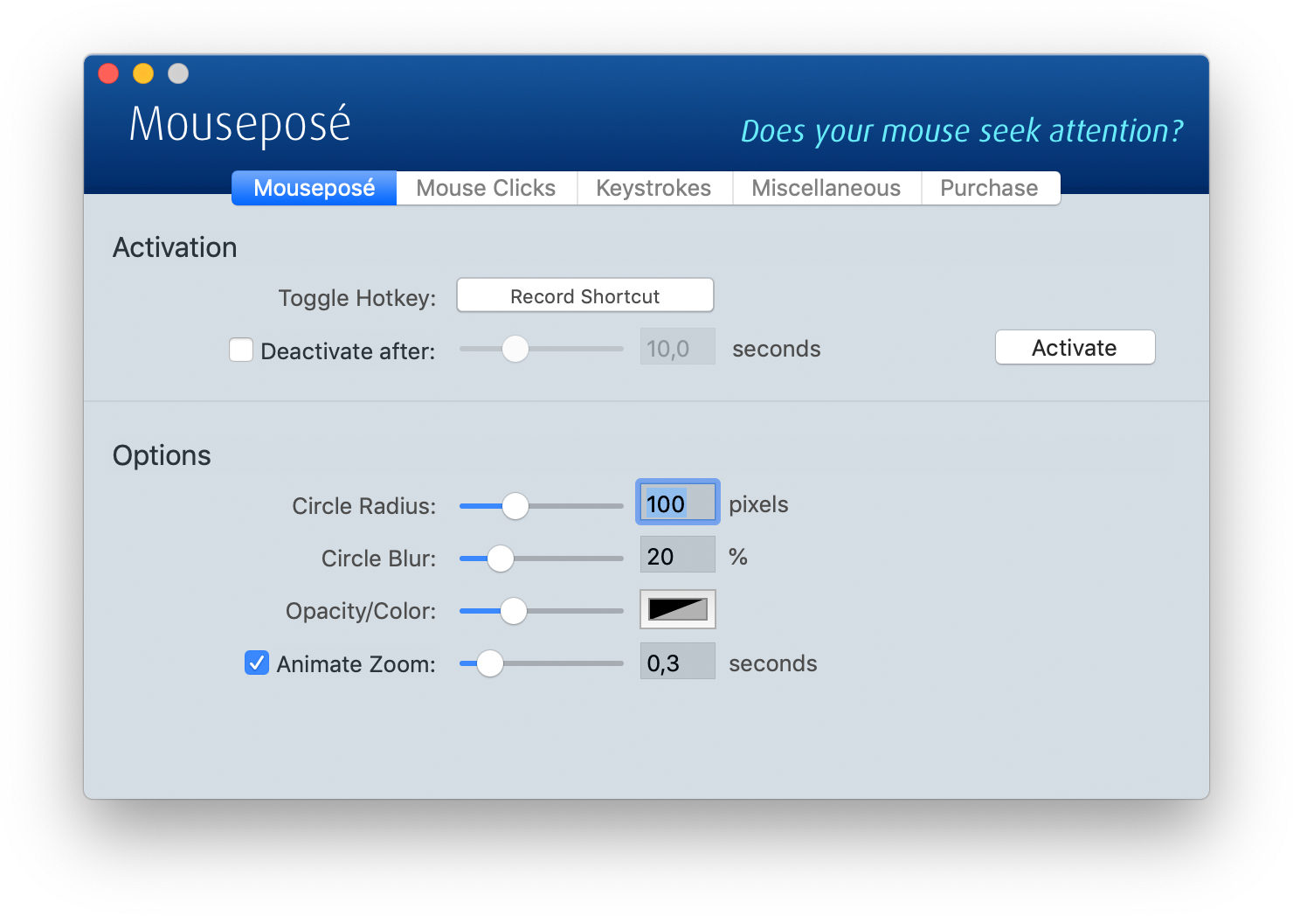Screen dimensions: 1293x916
Task: Focus the Circle Blur percent field
Action: point(678,556)
